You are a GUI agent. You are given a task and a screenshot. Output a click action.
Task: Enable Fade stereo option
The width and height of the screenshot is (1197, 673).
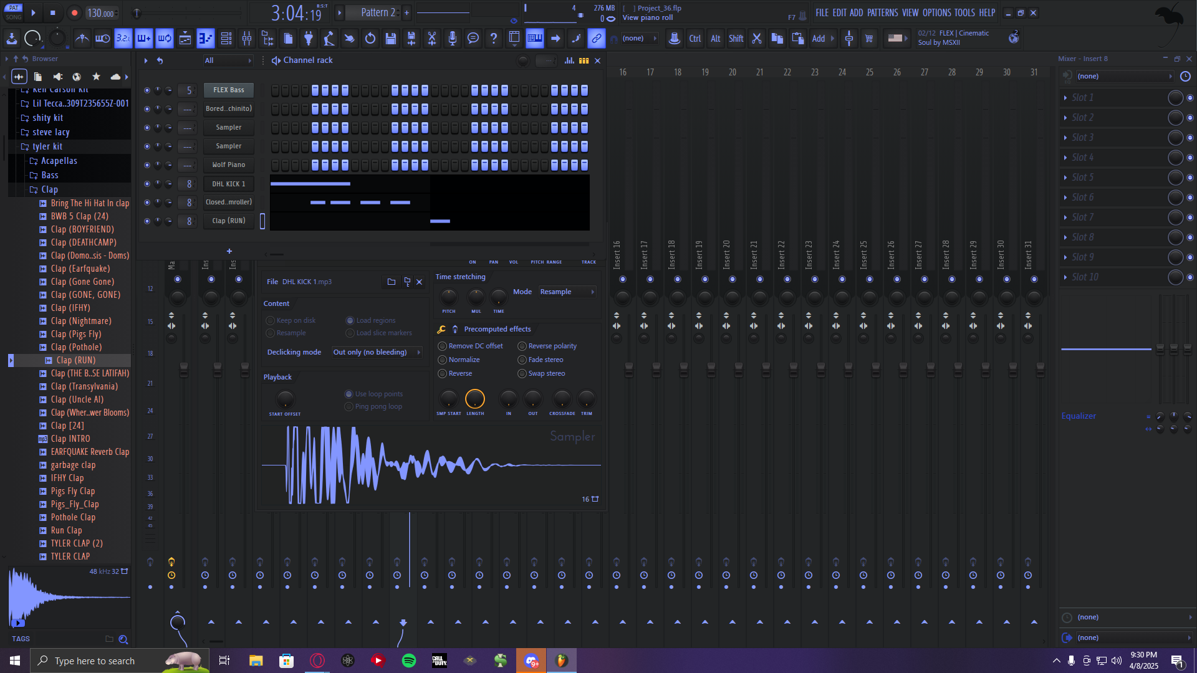click(x=522, y=360)
